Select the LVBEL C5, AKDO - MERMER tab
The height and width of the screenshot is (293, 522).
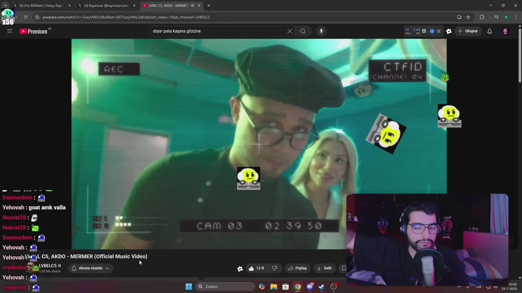tap(168, 6)
